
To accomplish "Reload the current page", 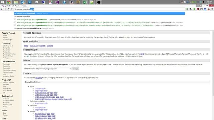I will tap(8, 9).
